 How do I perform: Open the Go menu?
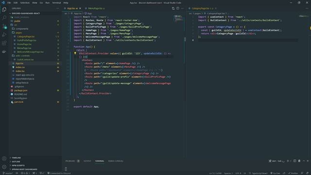click(41, 3)
